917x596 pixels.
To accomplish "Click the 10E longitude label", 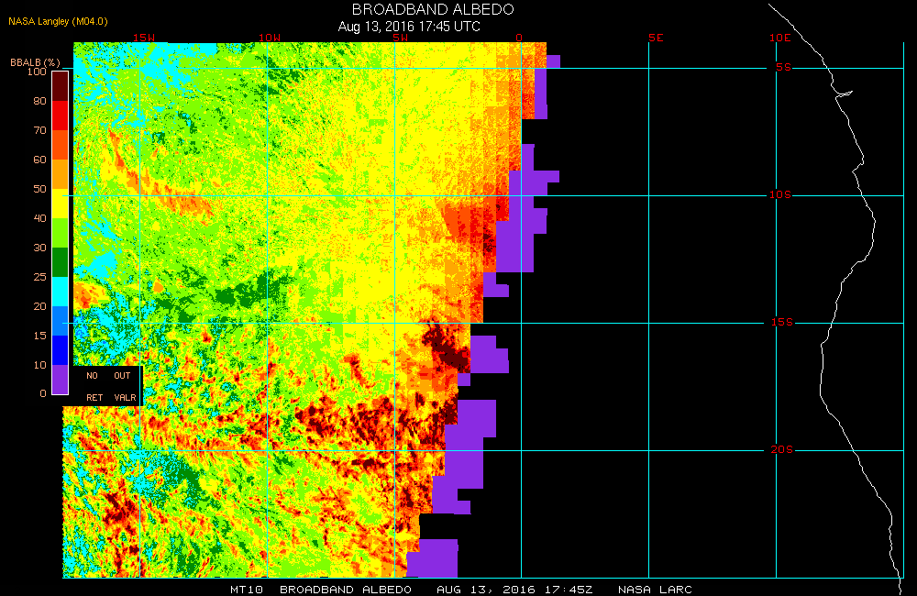I will pyautogui.click(x=780, y=38).
